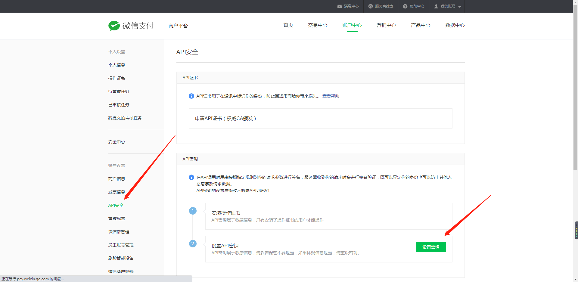Click the search icon beside 服务商搜索
Image resolution: width=578 pixels, height=282 pixels.
point(371,6)
